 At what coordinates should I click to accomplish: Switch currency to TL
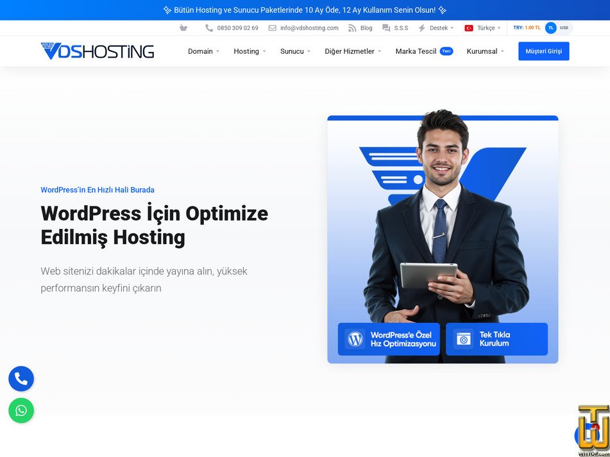point(550,28)
